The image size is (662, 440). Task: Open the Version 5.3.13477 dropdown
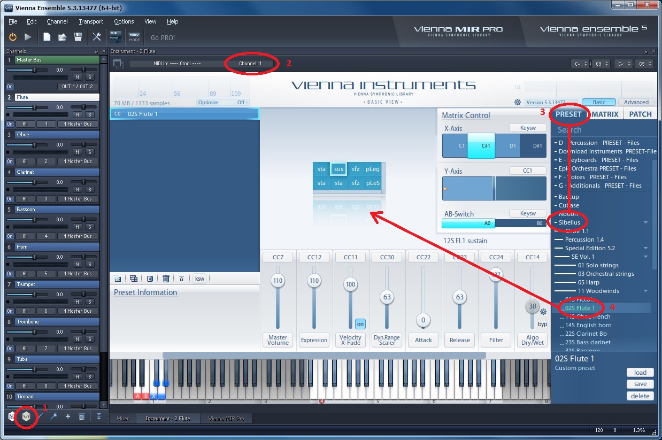[x=551, y=103]
